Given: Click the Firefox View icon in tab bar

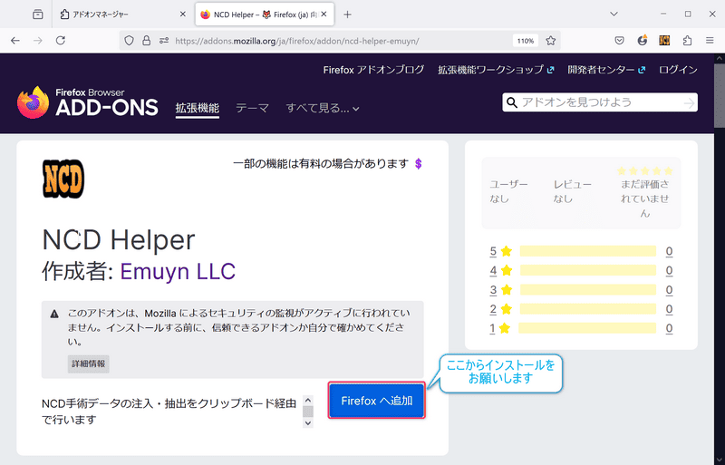Looking at the screenshot, I should (x=38, y=15).
